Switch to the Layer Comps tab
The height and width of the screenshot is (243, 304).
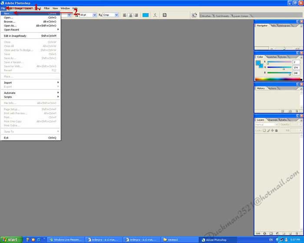[x=241, y=16]
